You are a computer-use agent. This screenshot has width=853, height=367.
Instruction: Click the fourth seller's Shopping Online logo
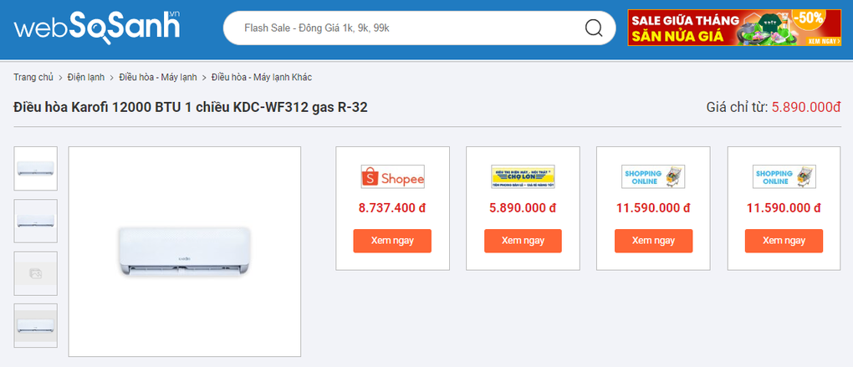(784, 176)
